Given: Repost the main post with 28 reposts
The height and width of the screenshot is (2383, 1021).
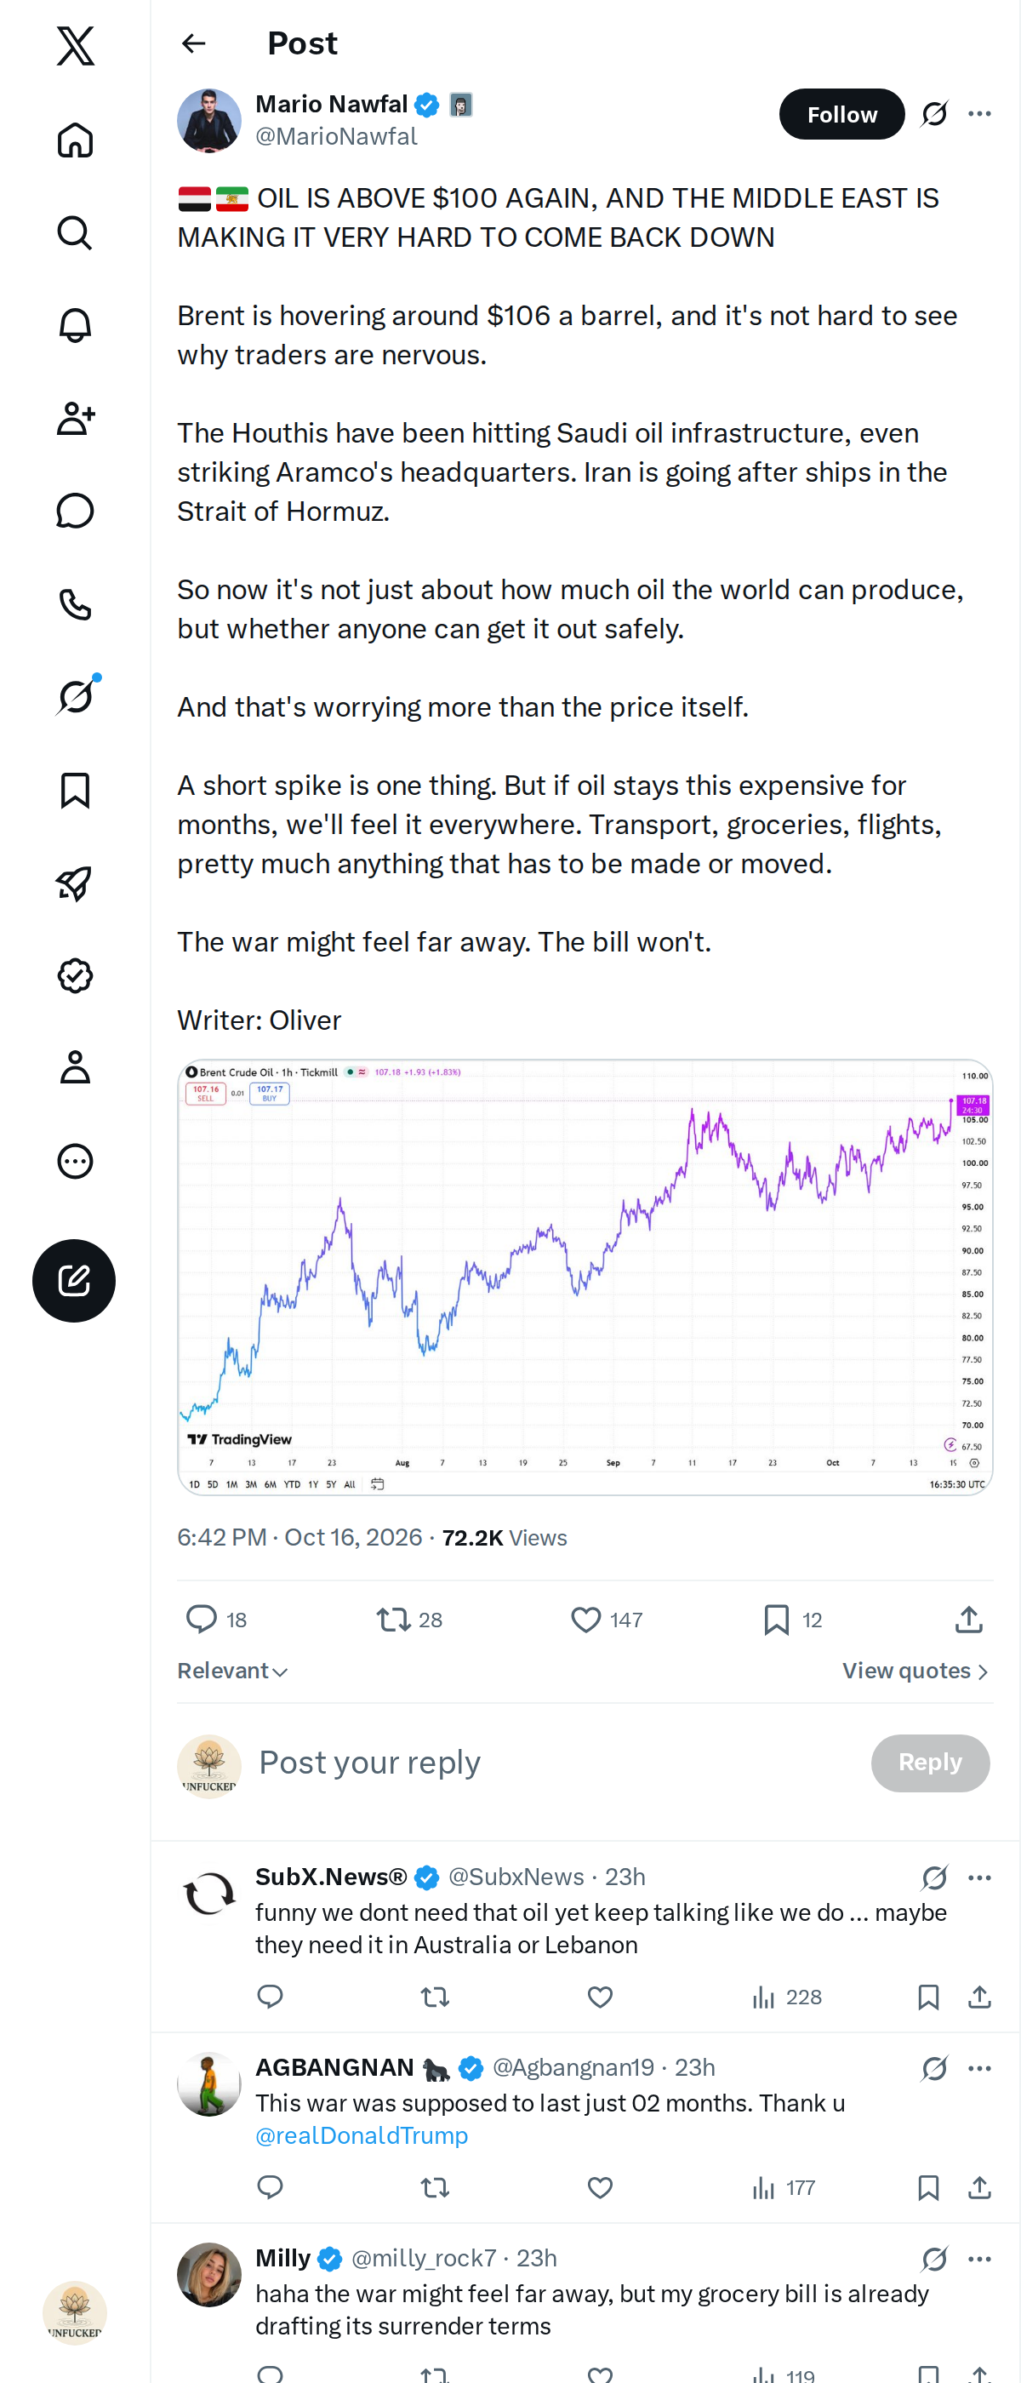Looking at the screenshot, I should click(408, 1619).
